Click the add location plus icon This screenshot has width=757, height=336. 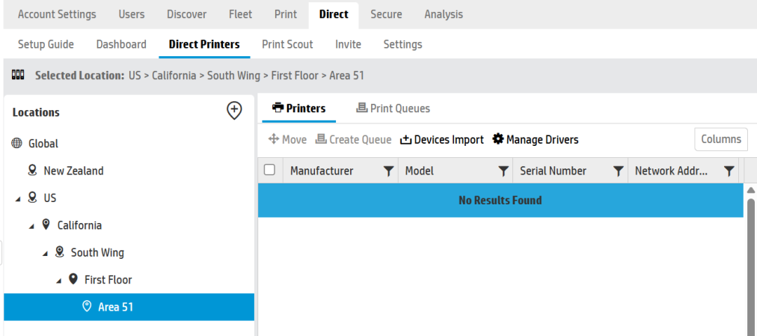(x=234, y=111)
